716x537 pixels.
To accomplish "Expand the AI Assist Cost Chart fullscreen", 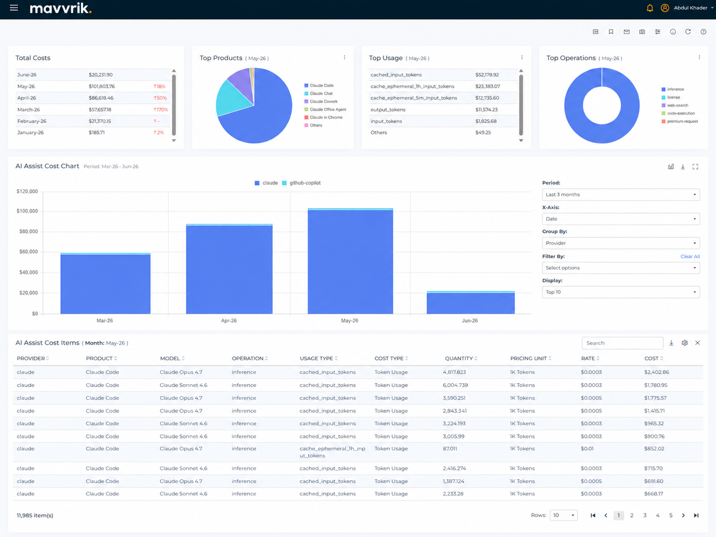I will click(x=695, y=167).
